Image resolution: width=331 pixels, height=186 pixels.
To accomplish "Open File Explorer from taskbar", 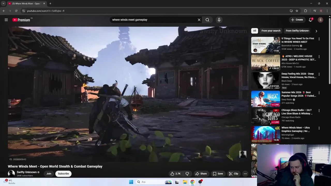I will coord(185,182).
